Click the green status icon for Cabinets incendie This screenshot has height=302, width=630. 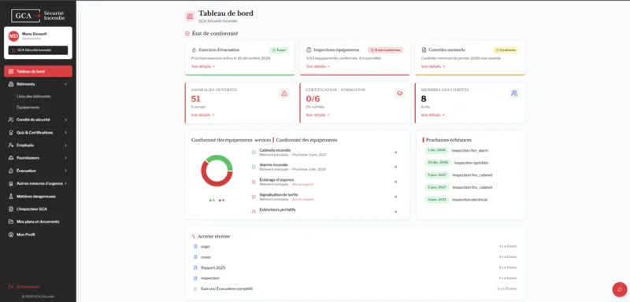pyautogui.click(x=254, y=153)
